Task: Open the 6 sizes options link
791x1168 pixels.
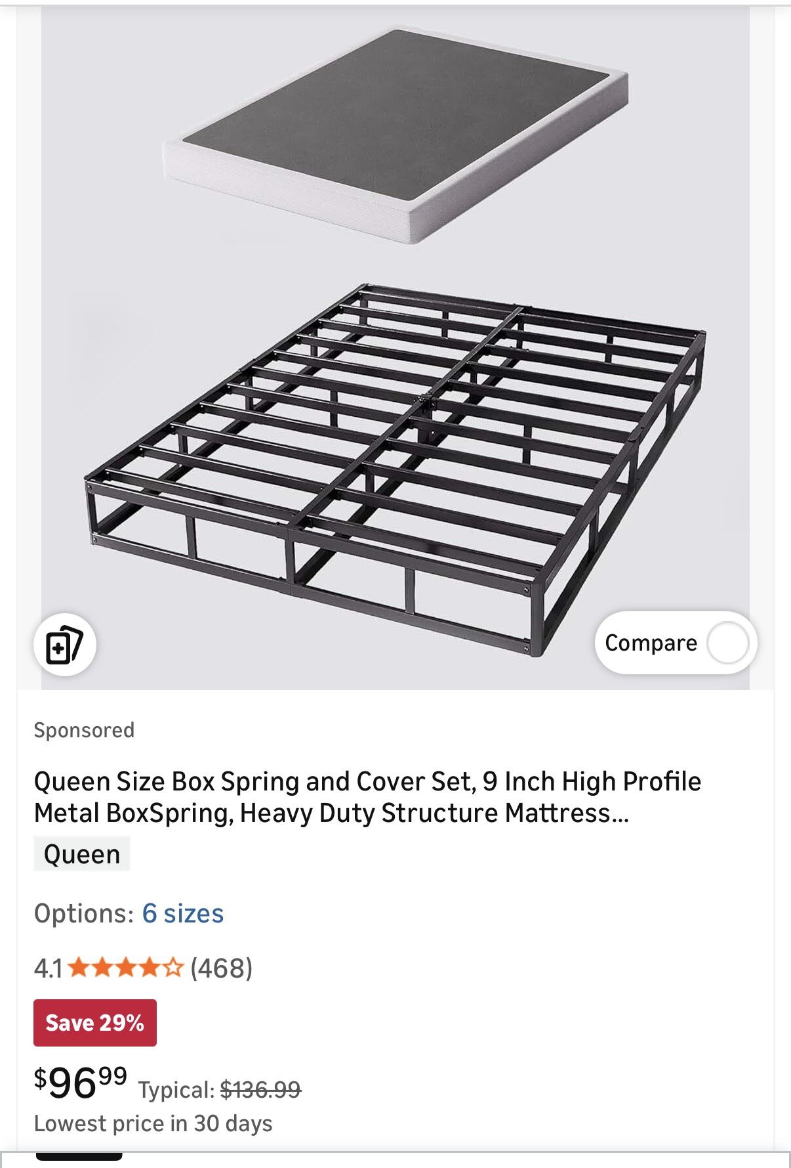Action: (183, 913)
